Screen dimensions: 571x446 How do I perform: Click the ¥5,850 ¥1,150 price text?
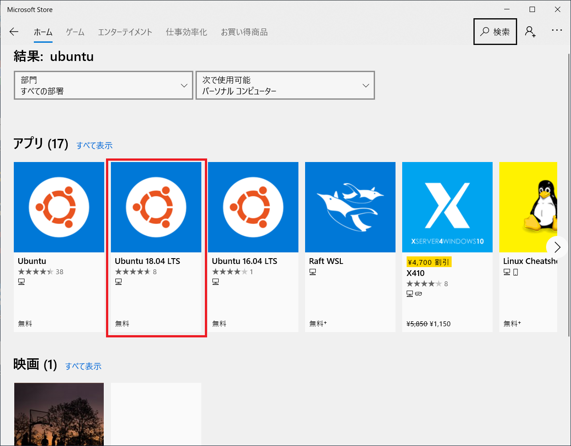(428, 324)
